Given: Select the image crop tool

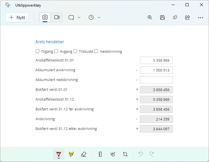Looking at the screenshot, I should click(x=125, y=154).
